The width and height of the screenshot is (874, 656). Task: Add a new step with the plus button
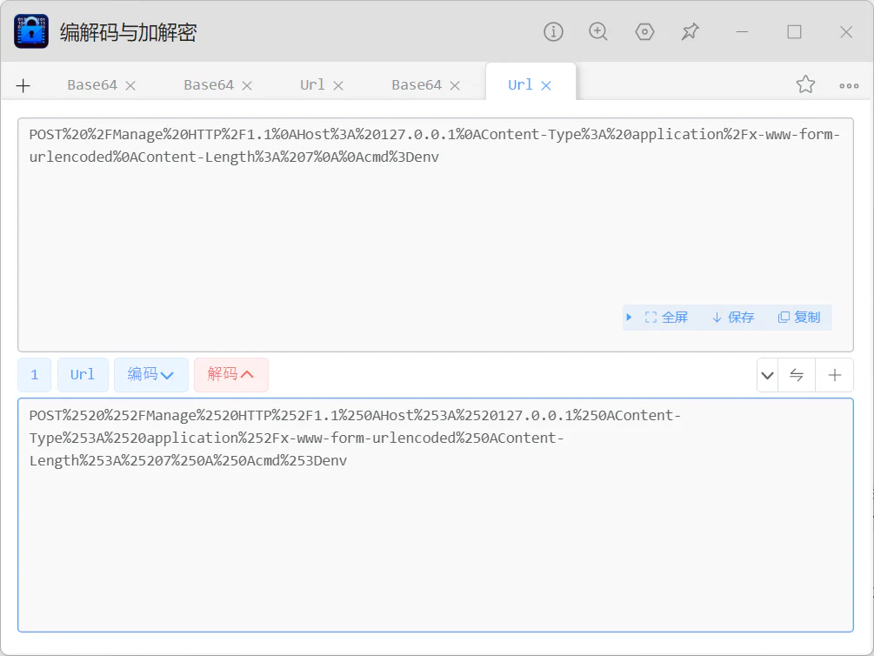[834, 375]
